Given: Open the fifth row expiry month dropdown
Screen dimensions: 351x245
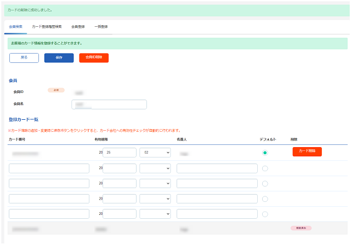Looking at the screenshot, I should (155, 214).
